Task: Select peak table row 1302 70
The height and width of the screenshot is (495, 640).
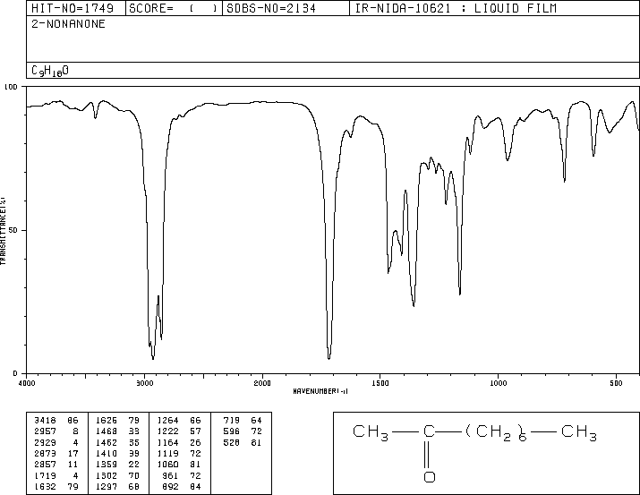Action: (x=117, y=476)
